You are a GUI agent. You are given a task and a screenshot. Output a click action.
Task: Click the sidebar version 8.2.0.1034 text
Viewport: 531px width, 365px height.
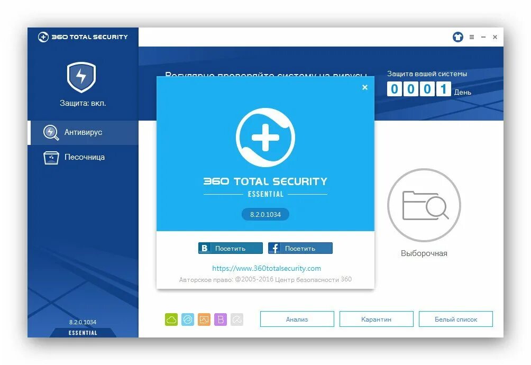pos(83,322)
